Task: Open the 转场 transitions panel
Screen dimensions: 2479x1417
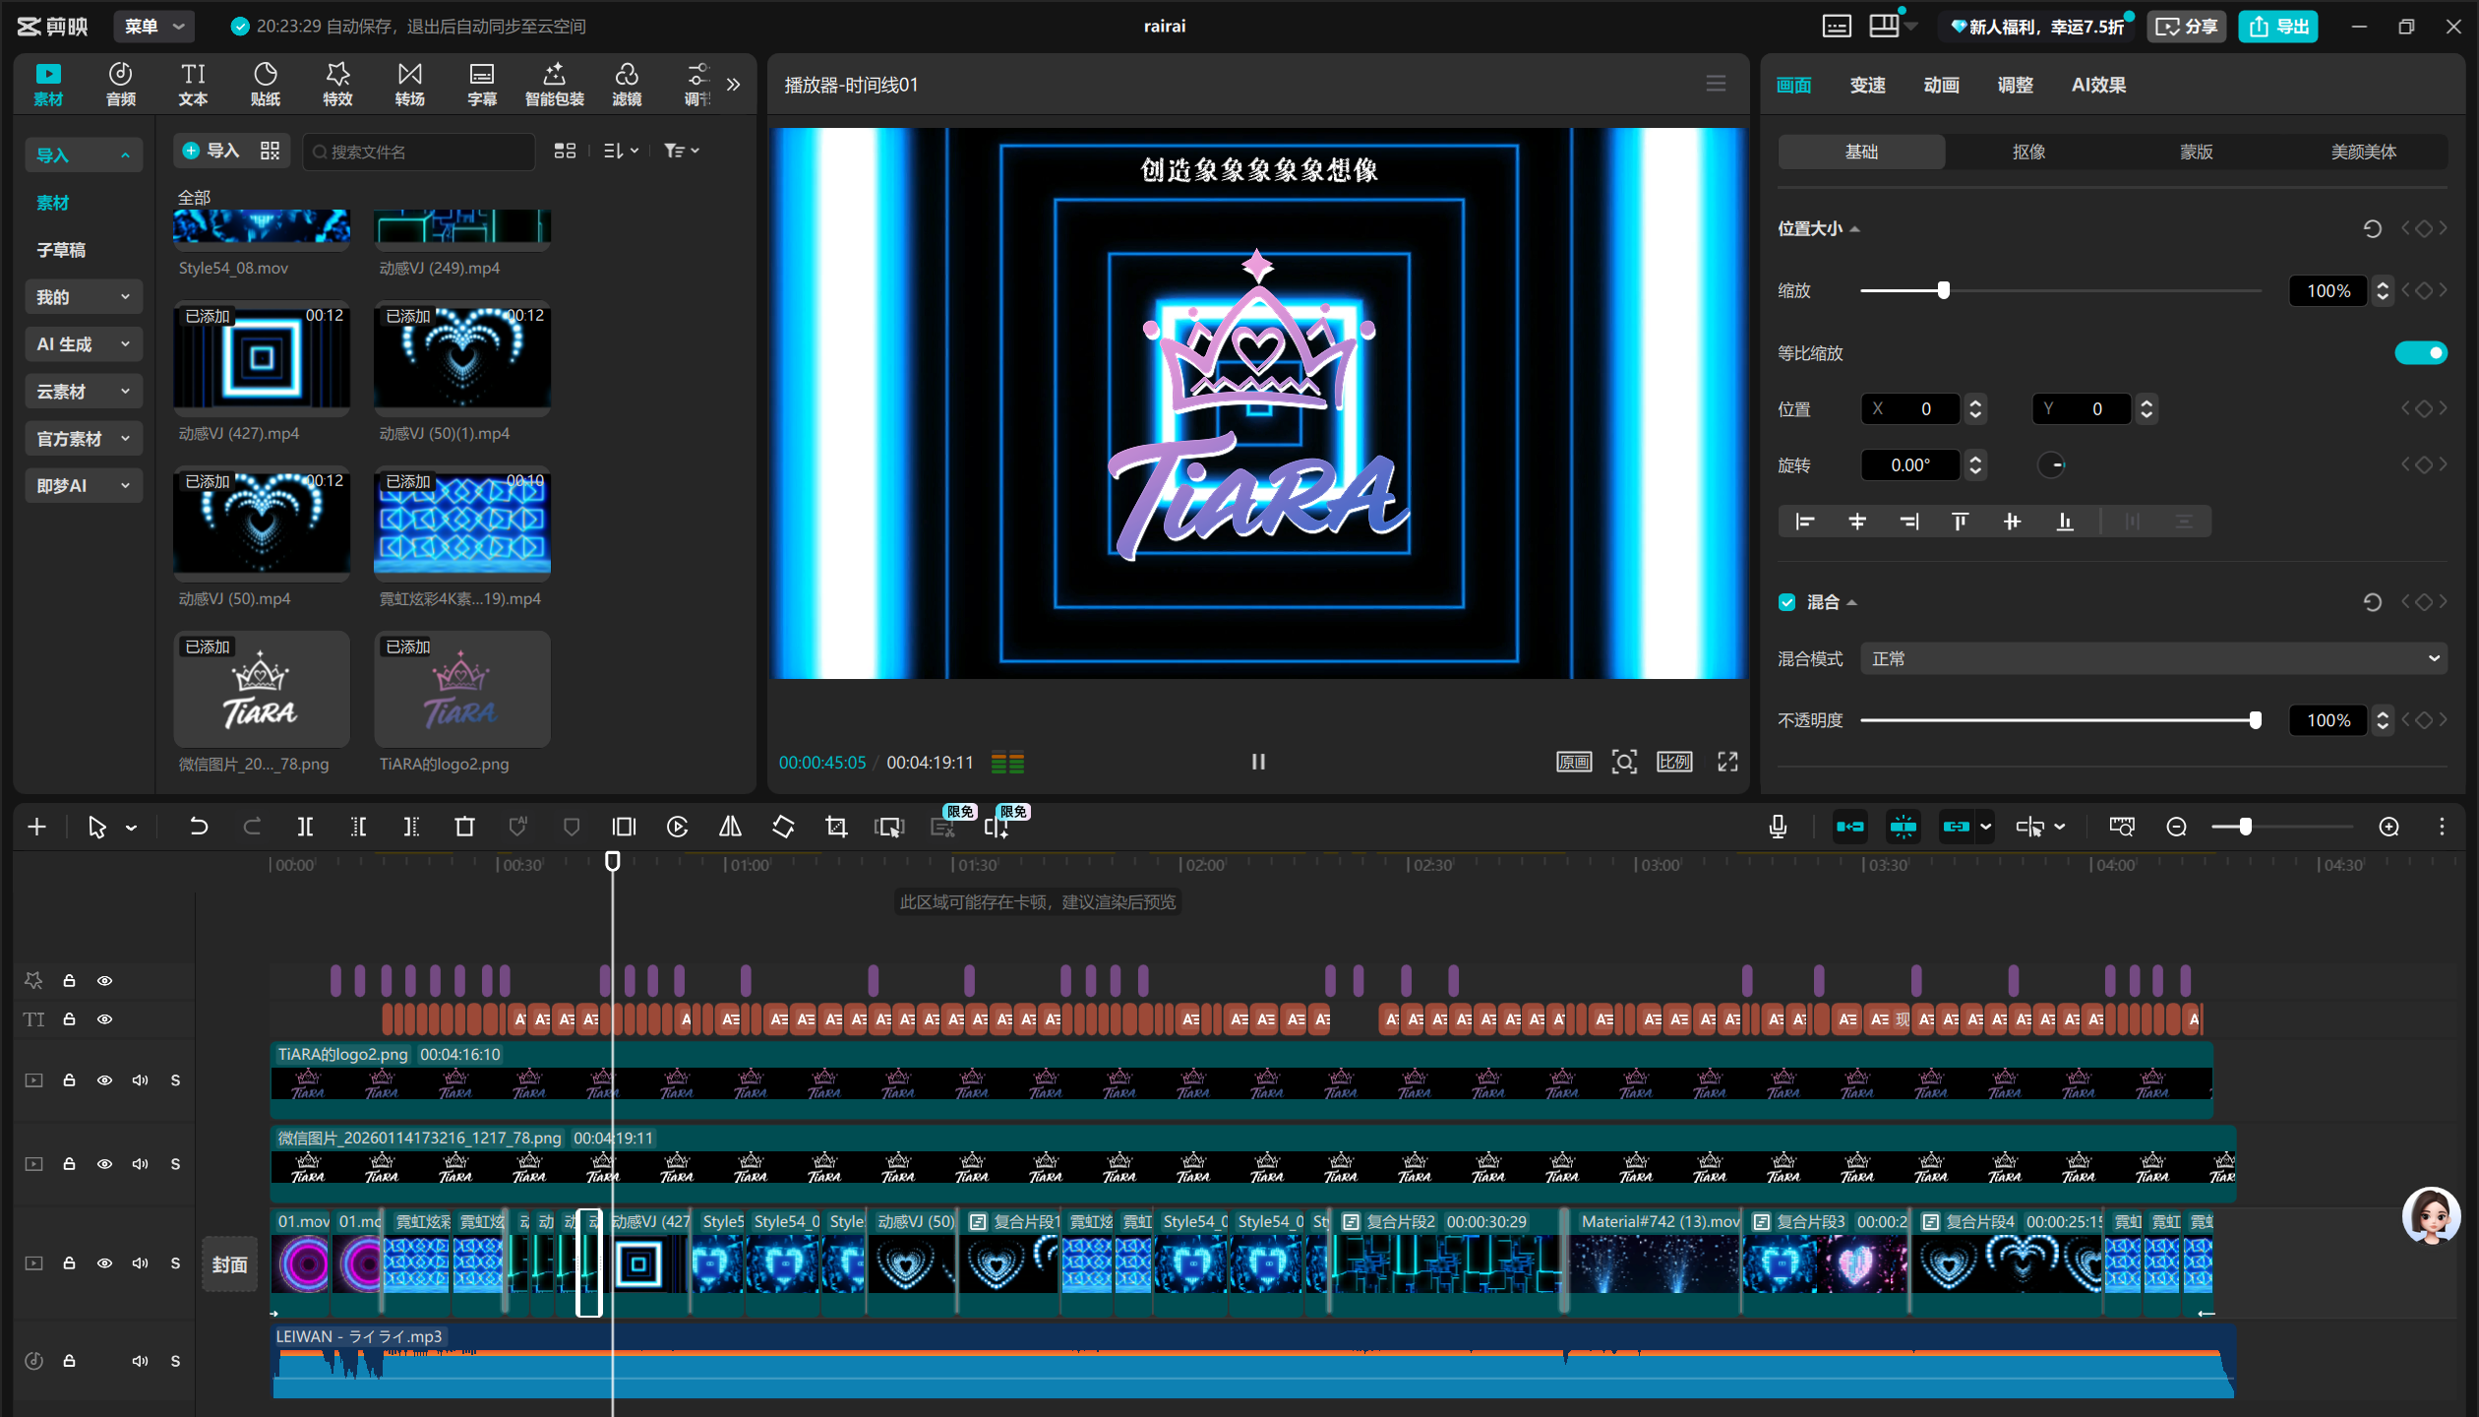Action: pyautogui.click(x=409, y=85)
